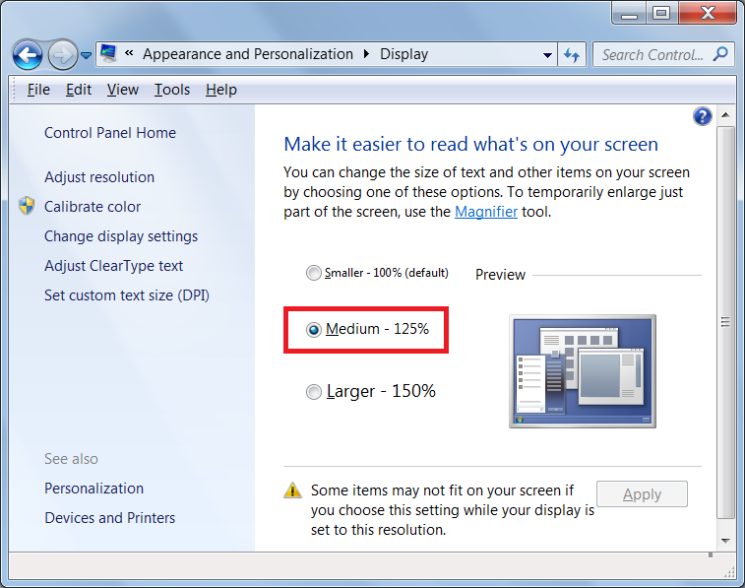Screen dimensions: 745x588
Task: Open the Magnifier tool link
Action: coord(485,212)
